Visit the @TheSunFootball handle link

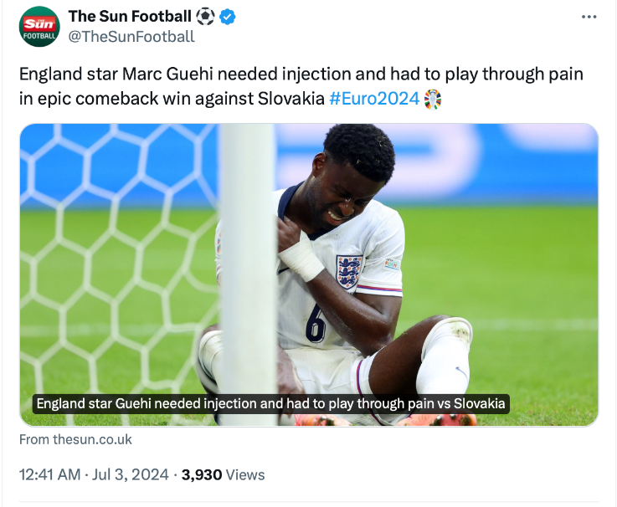(x=131, y=36)
